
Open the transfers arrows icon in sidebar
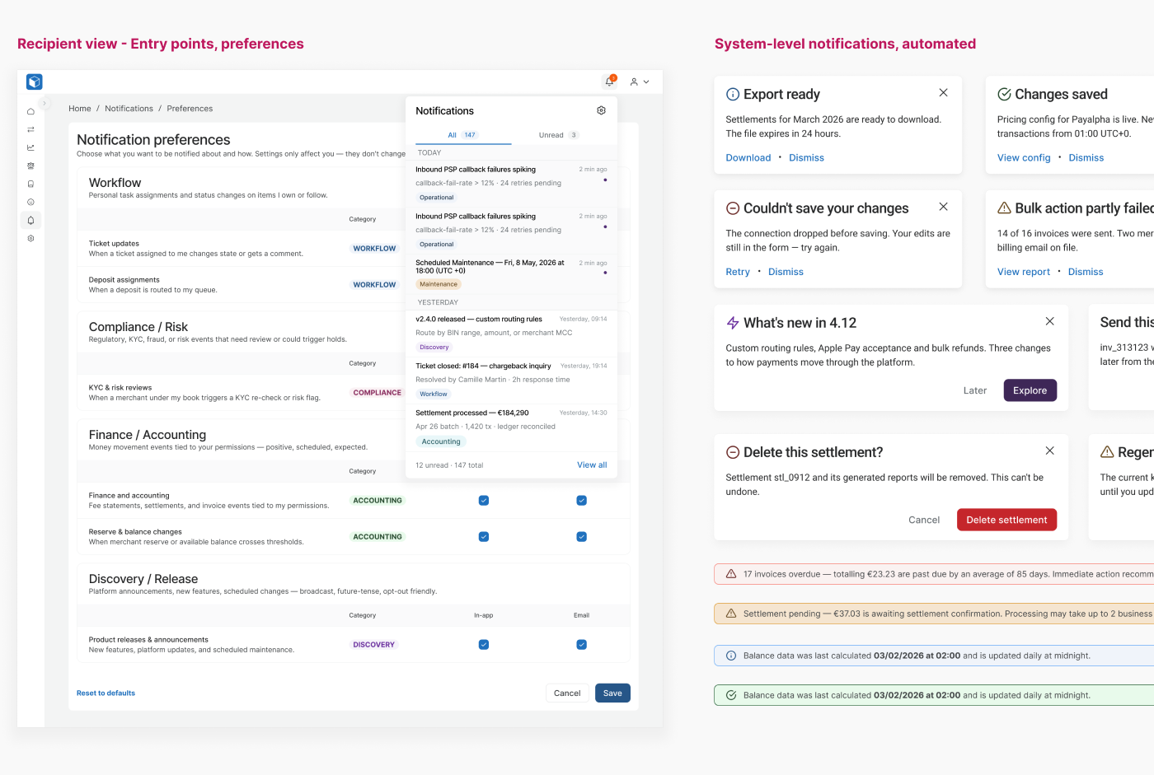(x=30, y=129)
